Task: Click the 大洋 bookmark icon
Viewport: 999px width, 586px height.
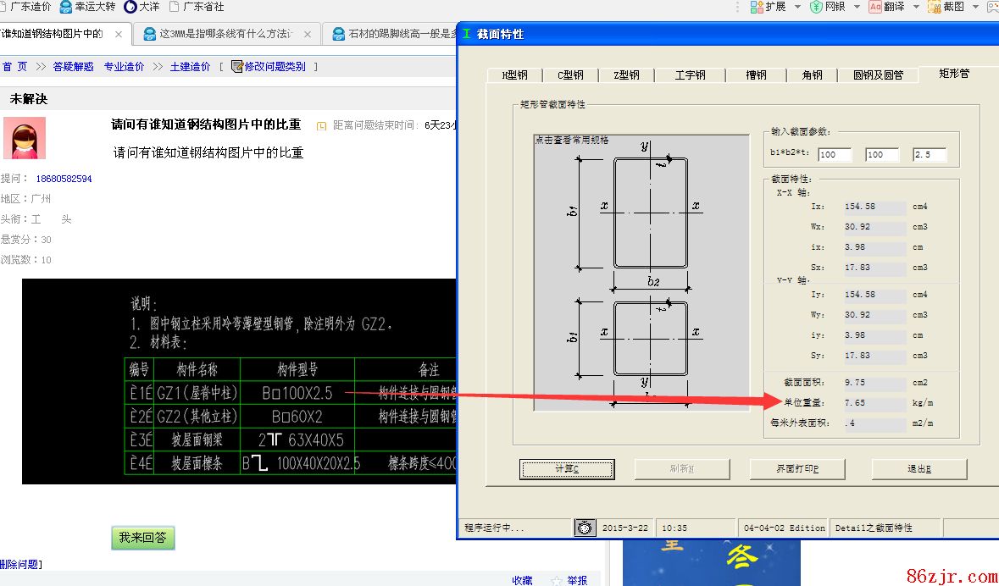Action: (130, 7)
